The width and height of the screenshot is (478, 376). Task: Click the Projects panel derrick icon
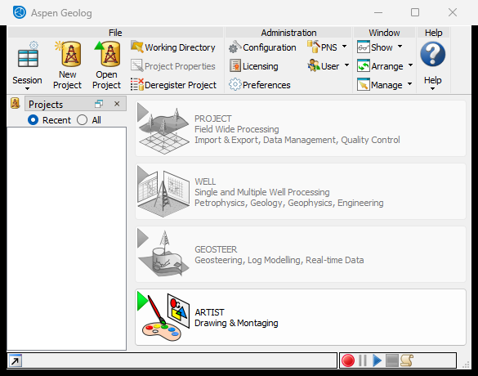coord(15,103)
